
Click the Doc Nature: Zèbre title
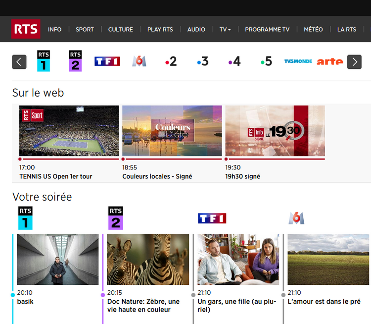143,306
